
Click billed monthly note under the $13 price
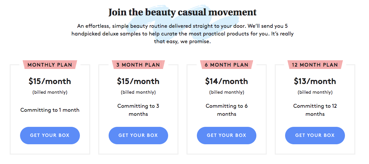pyautogui.click(x=315, y=92)
